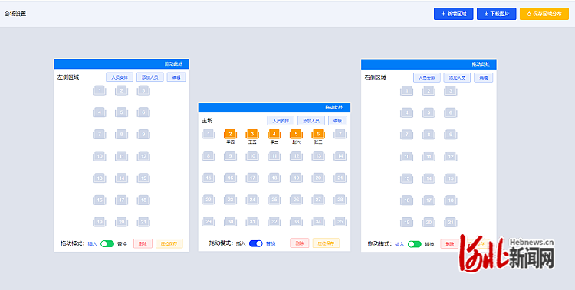Select seat 17 in the 右侧区域 panel
The height and width of the screenshot is (290, 575).
click(x=429, y=200)
